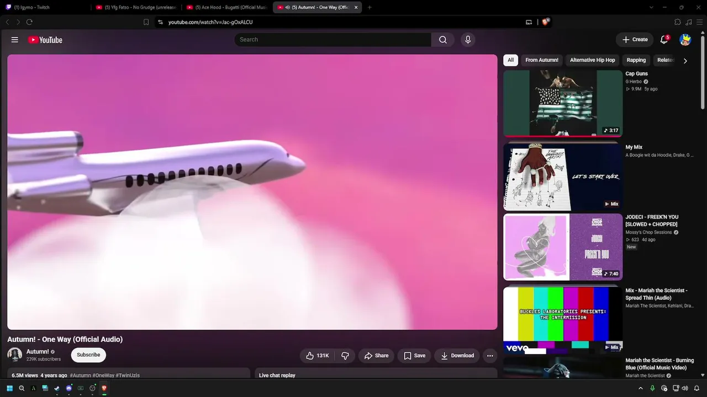Screen dimensions: 707x397
Task: Open Mariah the Scientist Burning Blue title
Action: tap(660, 364)
